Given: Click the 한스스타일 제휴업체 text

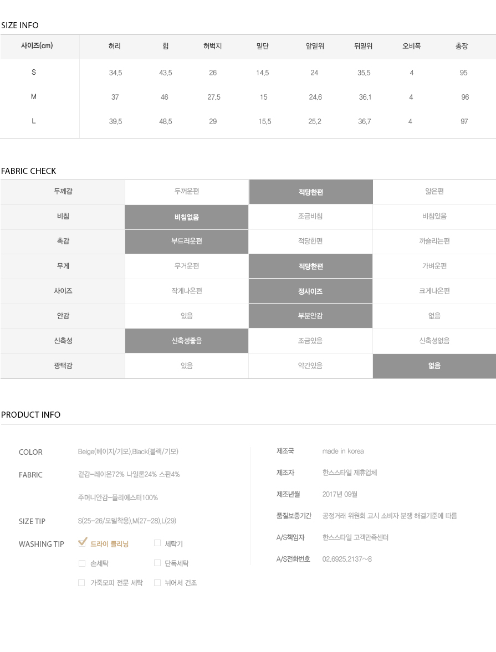Looking at the screenshot, I should click(350, 473).
